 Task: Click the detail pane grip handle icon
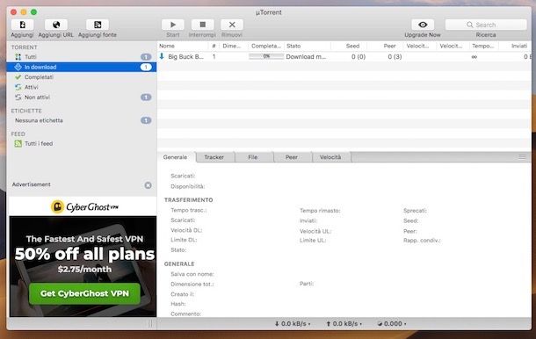point(522,157)
